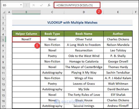Click the formula bar text =C5&COUNTIF(C5:$C$25,C5)

pyautogui.click(x=74, y=5)
